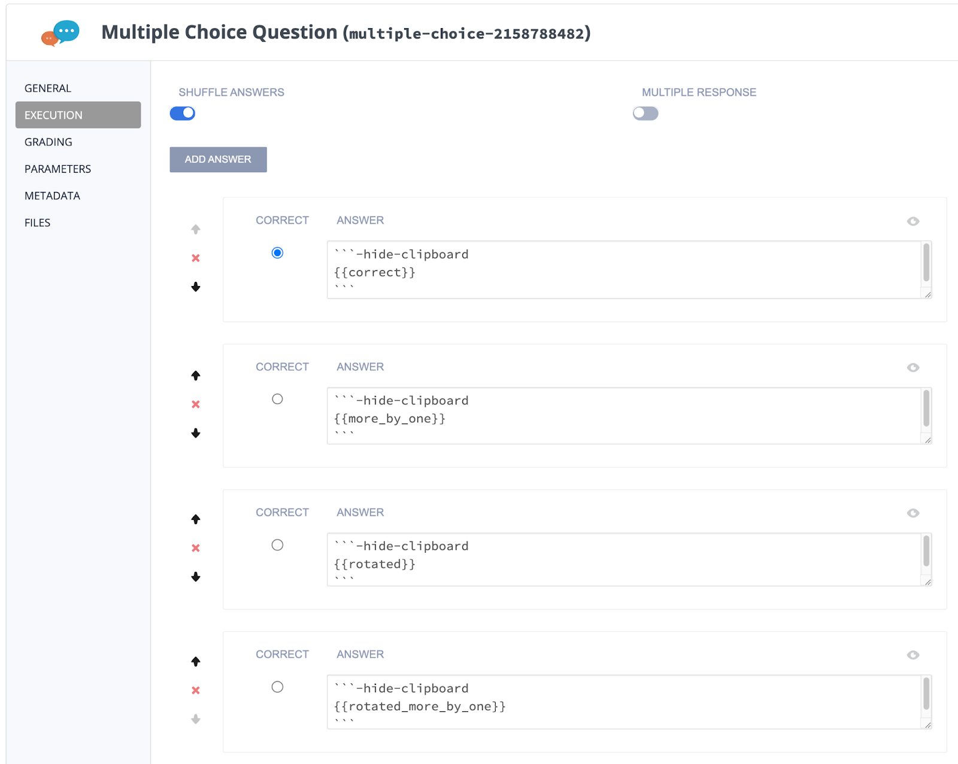Move the {{rotated_more_by_one}} answer up

pos(196,661)
